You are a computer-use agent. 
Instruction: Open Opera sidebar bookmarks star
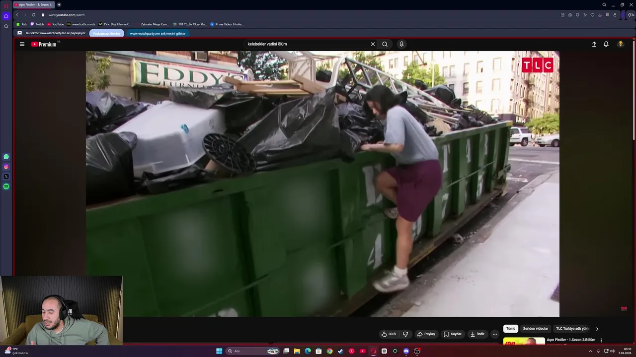[x=6, y=26]
